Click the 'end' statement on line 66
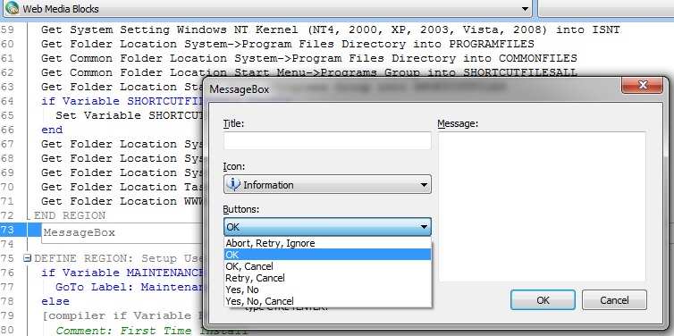674x336 pixels. pos(52,130)
